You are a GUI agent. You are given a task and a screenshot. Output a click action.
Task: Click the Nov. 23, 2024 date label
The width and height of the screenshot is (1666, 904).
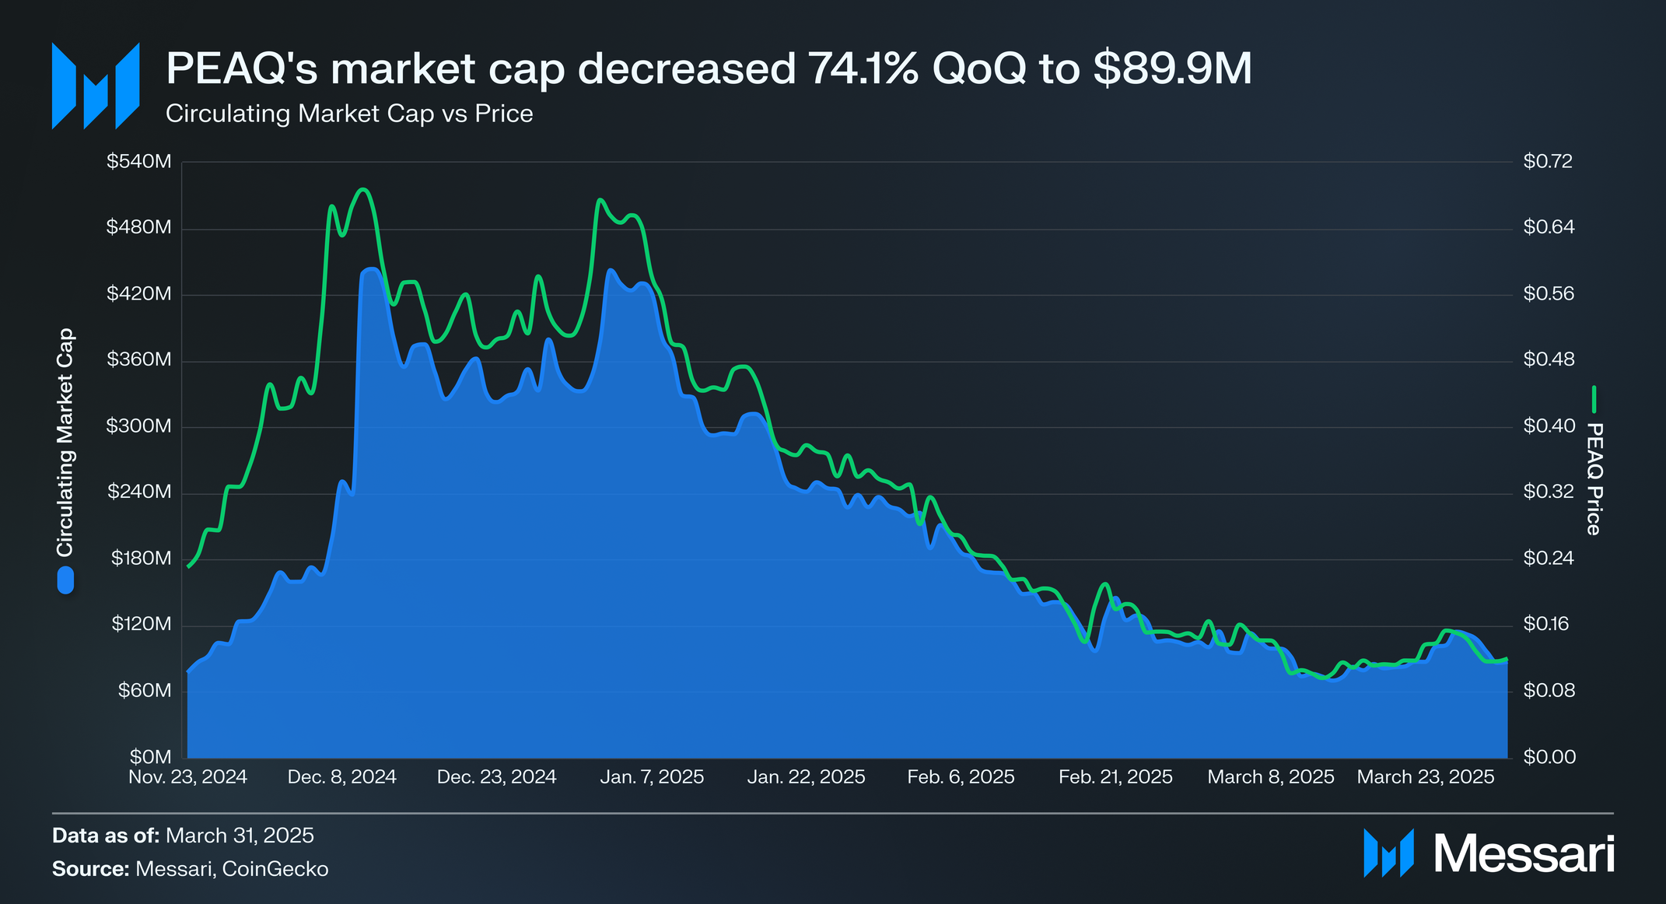tap(187, 777)
